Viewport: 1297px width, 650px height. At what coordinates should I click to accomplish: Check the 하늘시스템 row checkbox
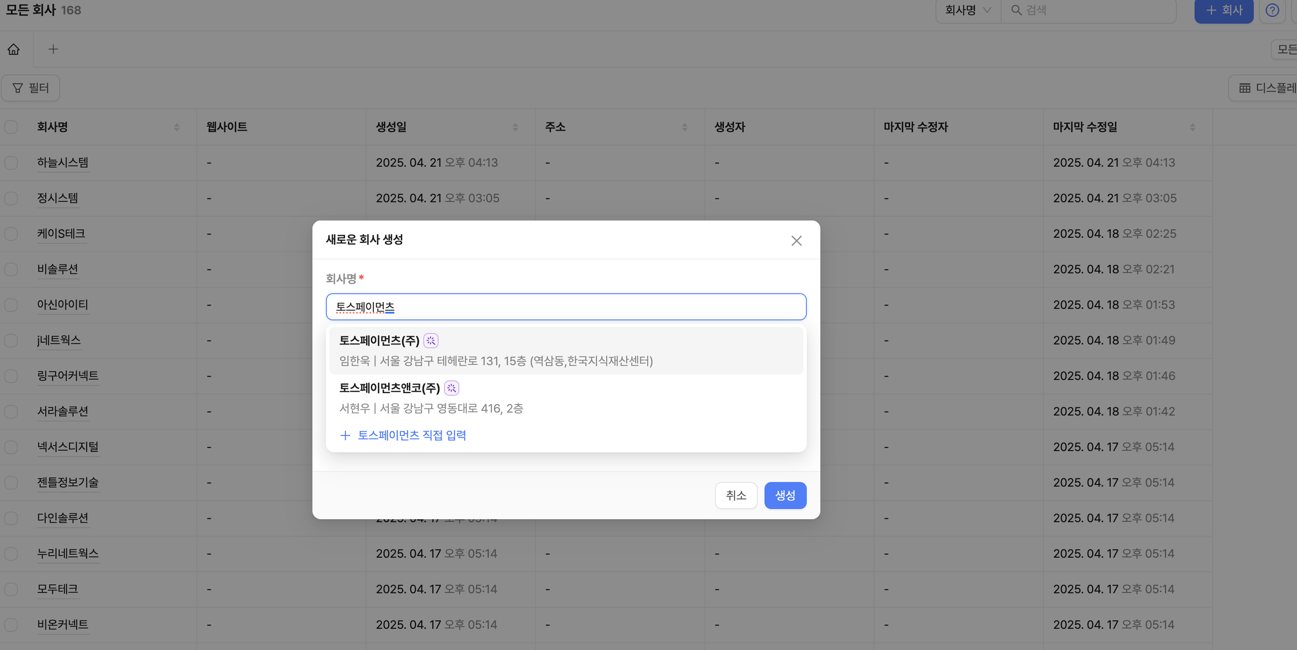tap(11, 162)
